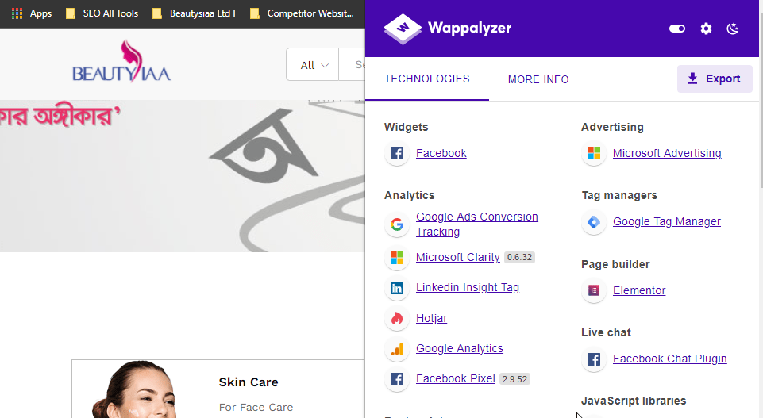Open the Elementor link
The image size is (763, 418).
[x=639, y=290]
